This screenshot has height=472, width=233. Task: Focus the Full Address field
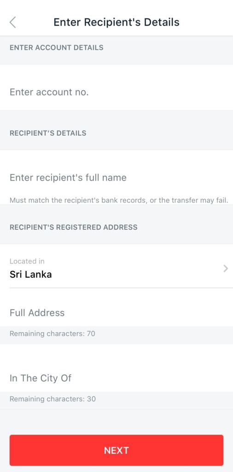pos(116,312)
